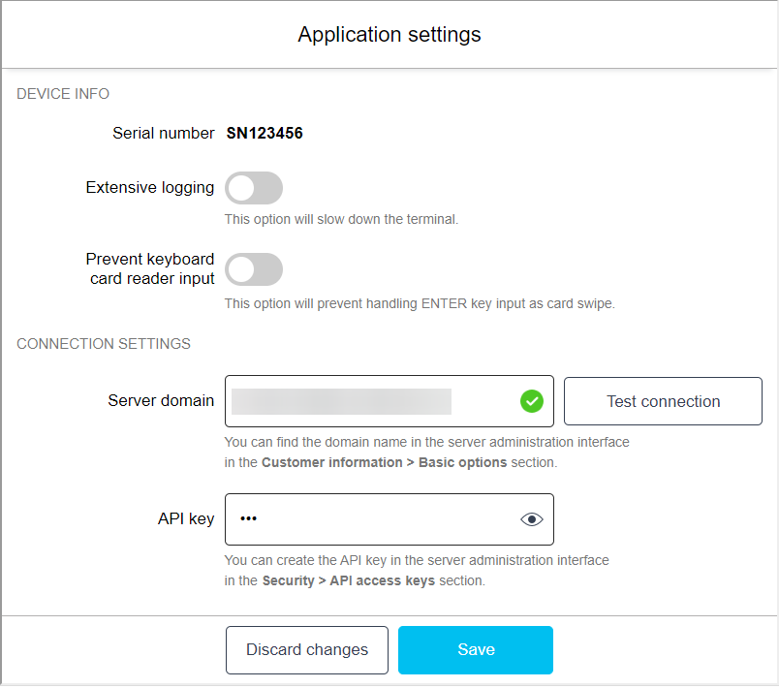The width and height of the screenshot is (779, 688).
Task: Click the CONNECTION SETTINGS section heading
Action: 104,343
